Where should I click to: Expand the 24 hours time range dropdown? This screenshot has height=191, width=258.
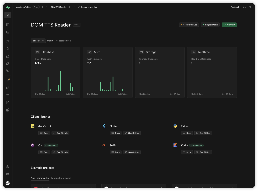[38, 41]
